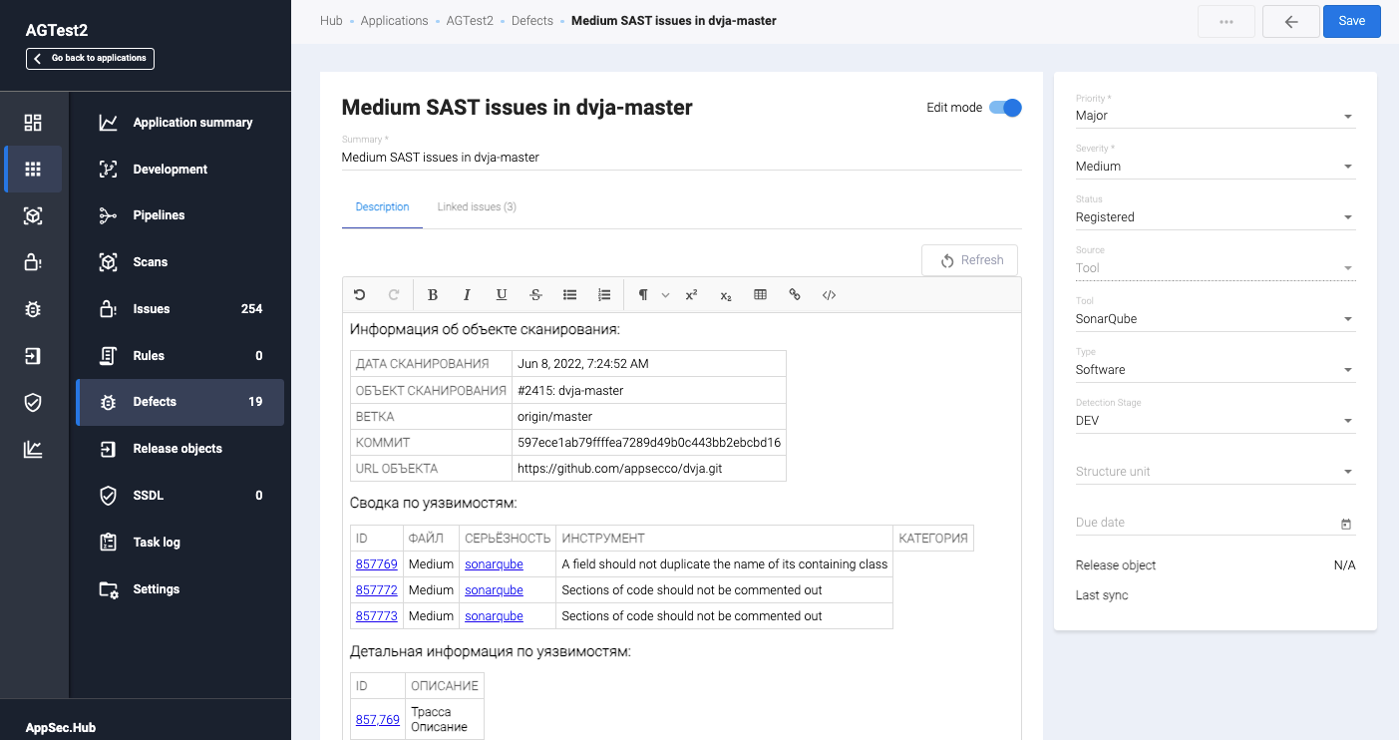Expand the paragraph format dropdown
Image resolution: width=1399 pixels, height=740 pixels.
[x=653, y=295]
